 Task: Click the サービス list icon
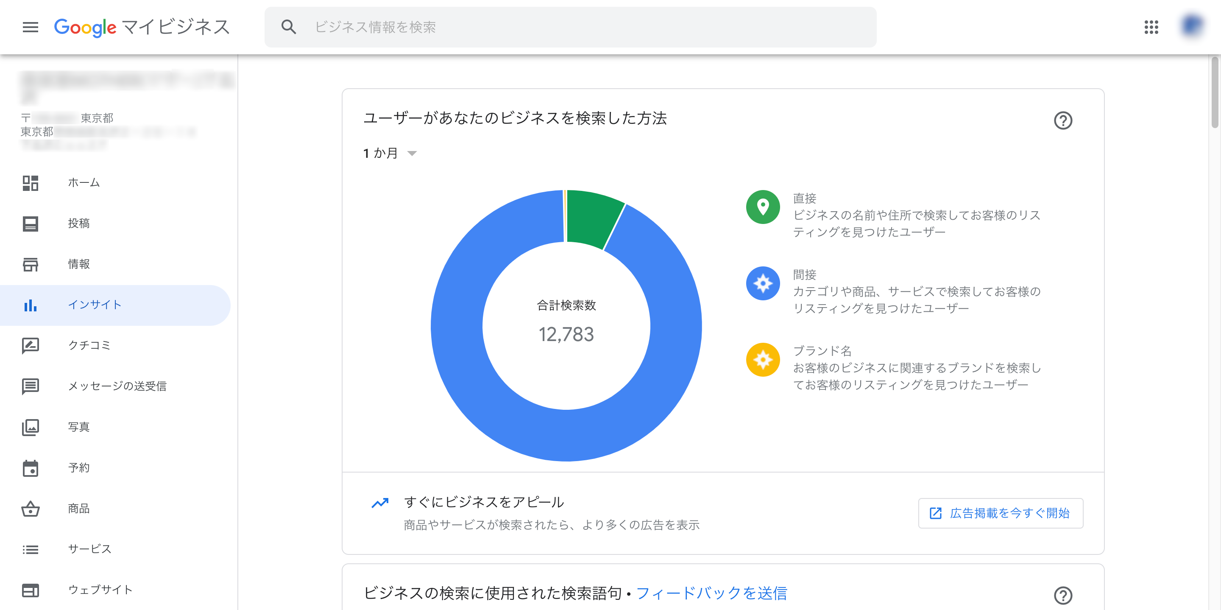click(31, 549)
